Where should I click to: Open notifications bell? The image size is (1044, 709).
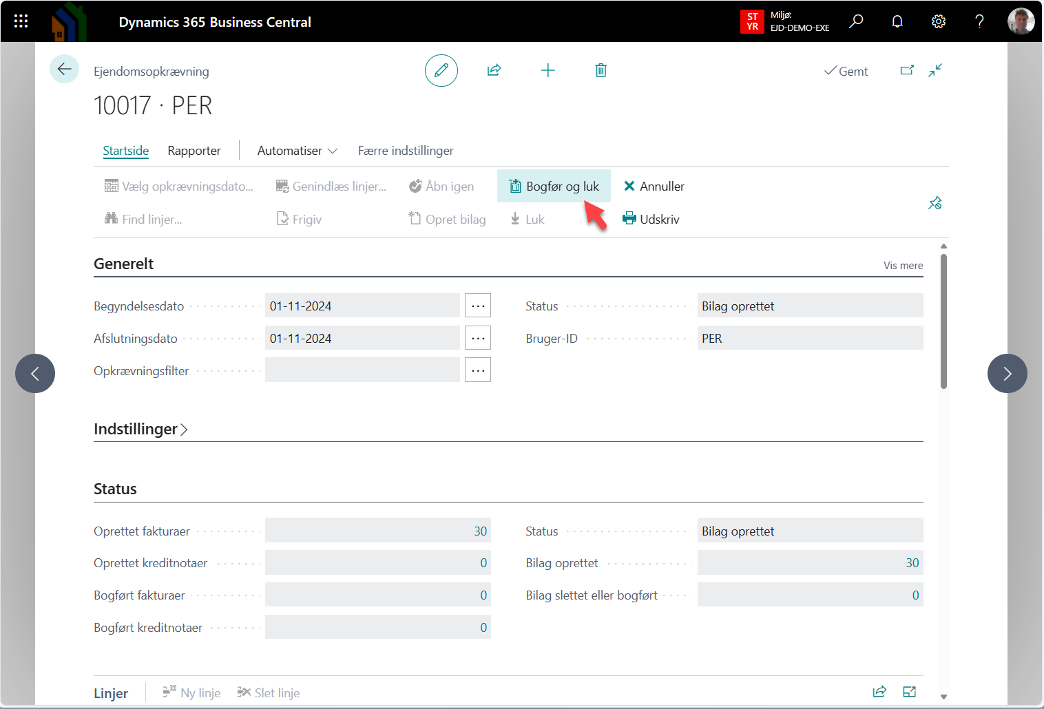pos(897,21)
